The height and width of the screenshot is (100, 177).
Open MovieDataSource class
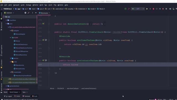tap(22, 44)
